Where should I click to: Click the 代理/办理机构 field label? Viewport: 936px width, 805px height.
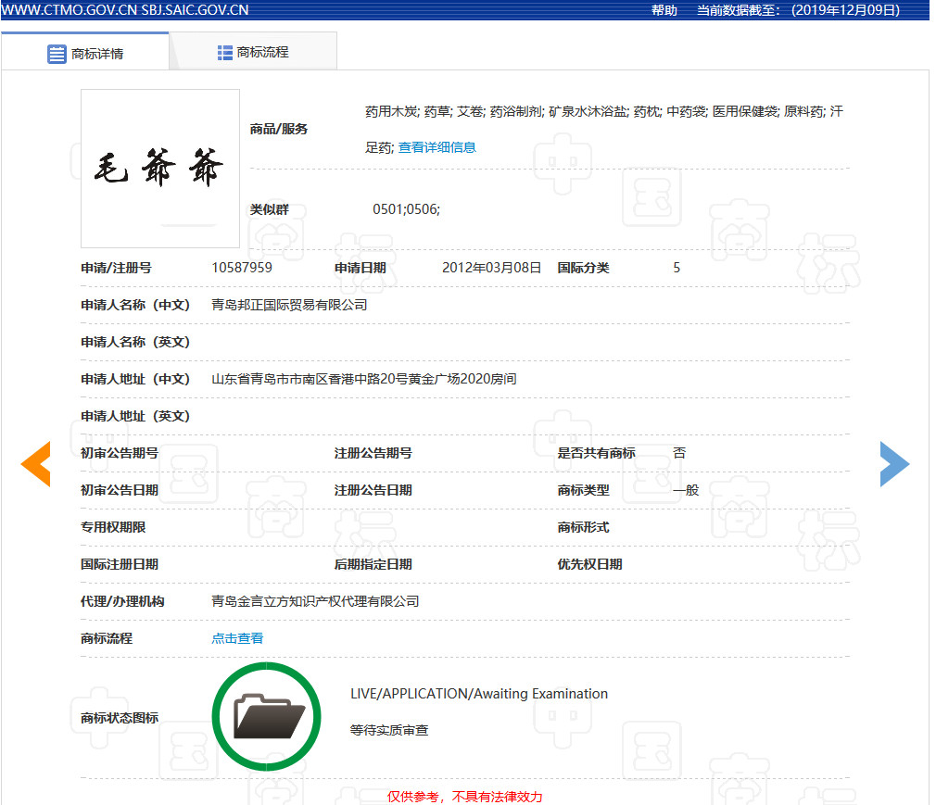coord(122,601)
